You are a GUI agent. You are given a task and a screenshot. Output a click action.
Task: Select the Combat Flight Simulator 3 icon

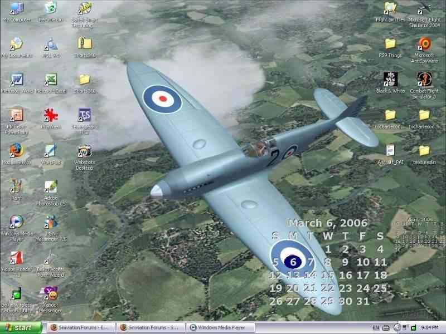point(424,79)
